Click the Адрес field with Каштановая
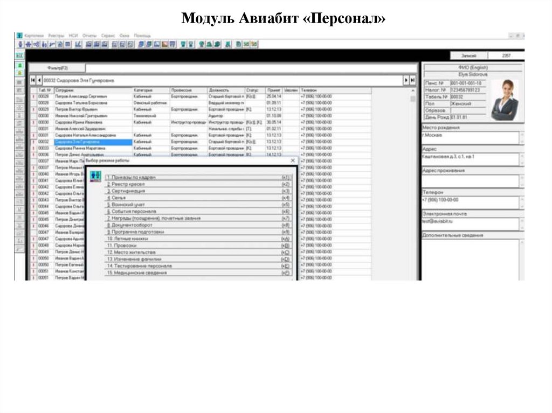552x413 pixels. tap(471, 159)
